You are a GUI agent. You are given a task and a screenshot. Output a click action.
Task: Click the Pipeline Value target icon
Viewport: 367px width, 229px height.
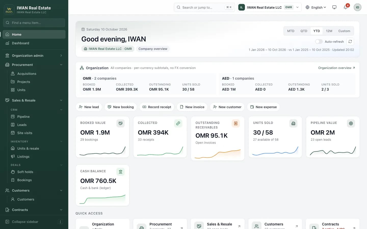[x=351, y=123]
